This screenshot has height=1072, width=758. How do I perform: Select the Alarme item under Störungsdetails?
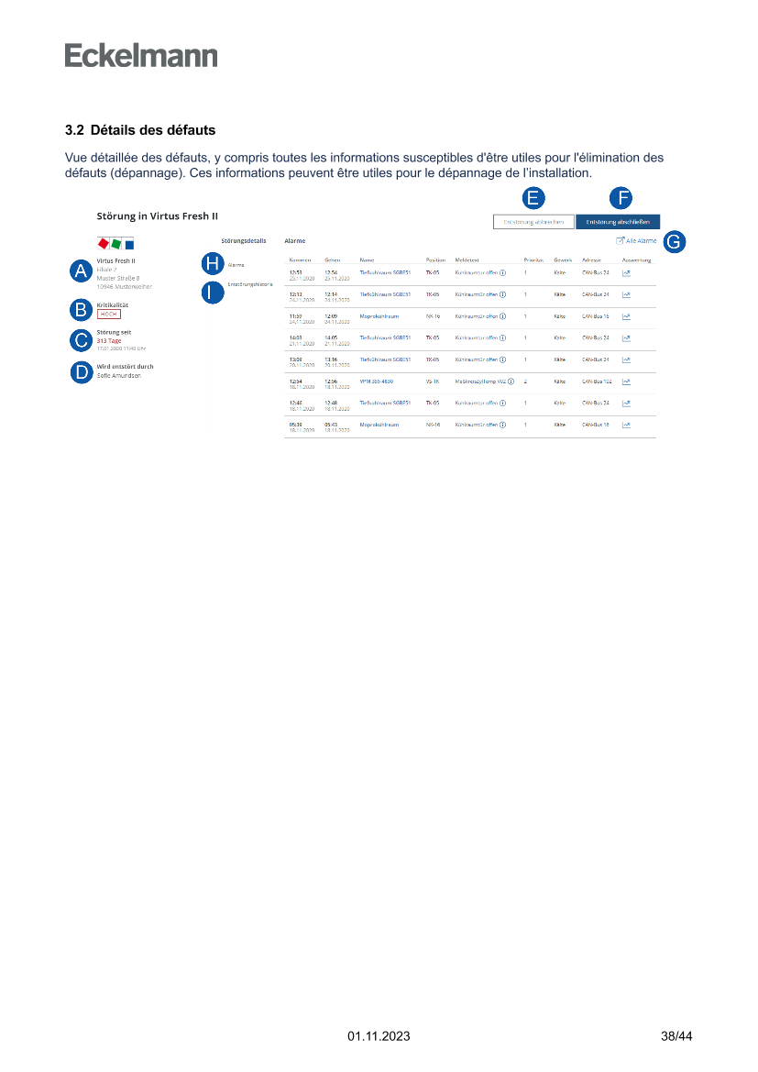[x=236, y=265]
